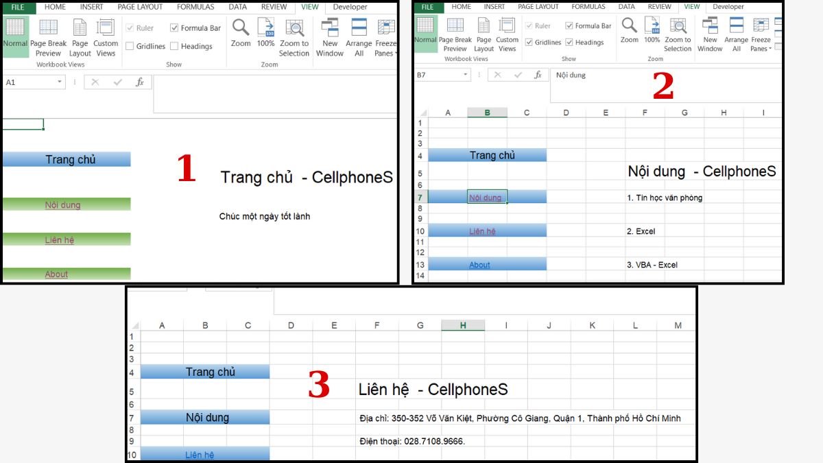
Task: Expand the Name Box dropdown showing A1
Action: (60, 82)
